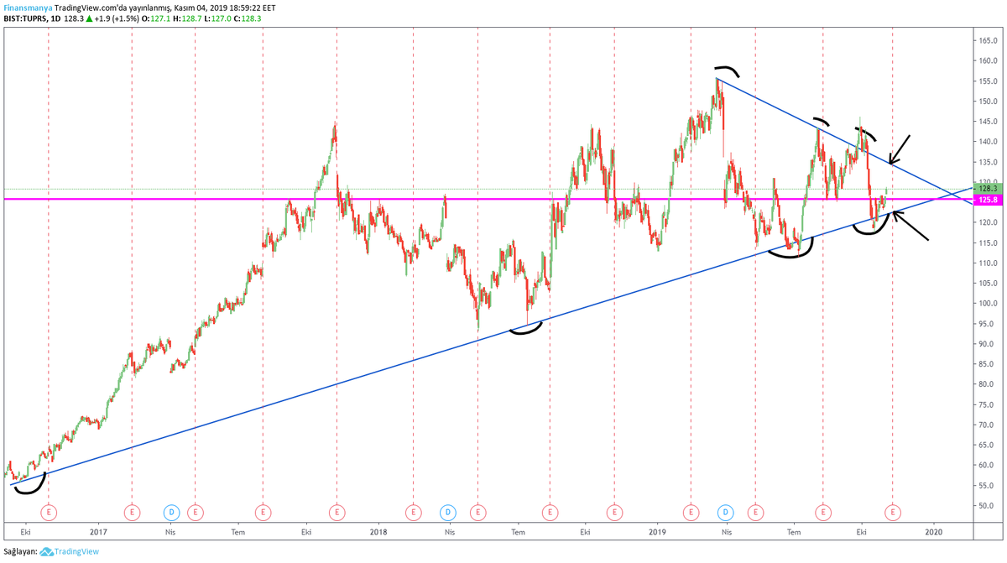Click the 100.0 price axis label
This screenshot has width=1007, height=563.
click(987, 303)
